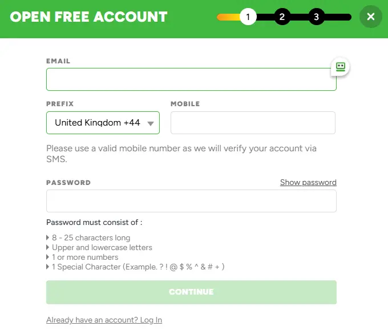
Task: Jump to registration step 3
Action: (317, 17)
